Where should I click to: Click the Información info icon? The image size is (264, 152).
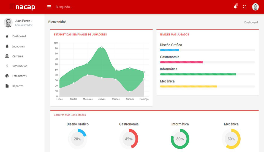click(x=7, y=66)
